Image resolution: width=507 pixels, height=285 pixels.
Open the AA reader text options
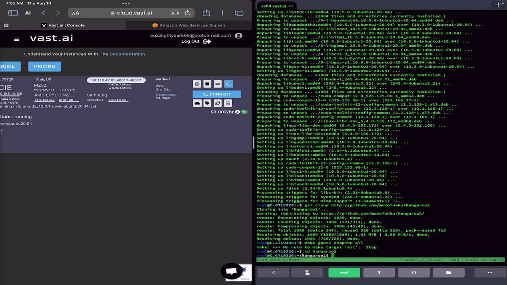(76, 13)
